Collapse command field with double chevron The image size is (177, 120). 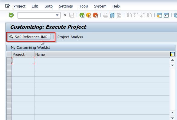coord(65,15)
